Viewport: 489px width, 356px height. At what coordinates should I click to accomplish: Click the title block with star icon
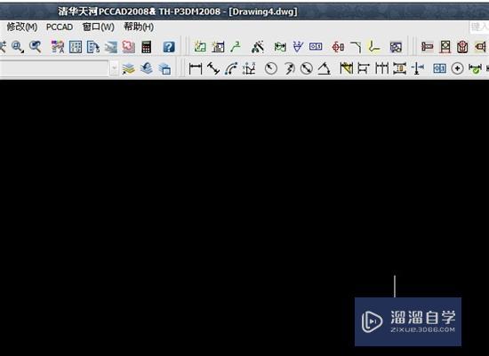[218, 47]
